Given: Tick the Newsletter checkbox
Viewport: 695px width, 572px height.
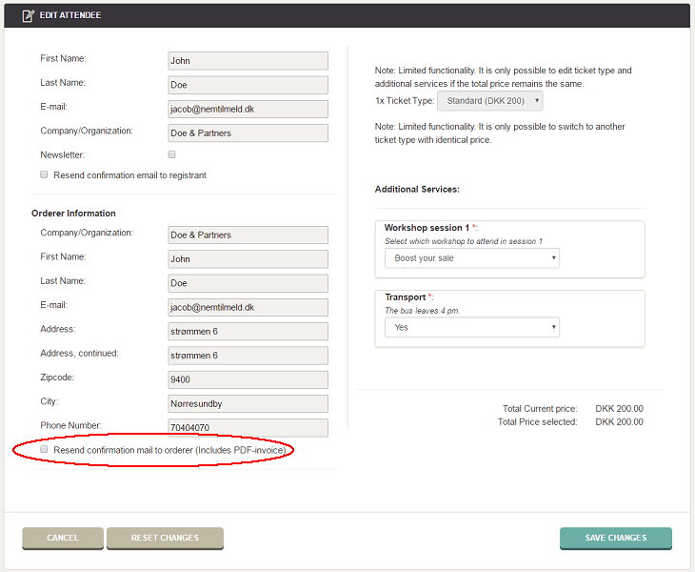Looking at the screenshot, I should 171,154.
